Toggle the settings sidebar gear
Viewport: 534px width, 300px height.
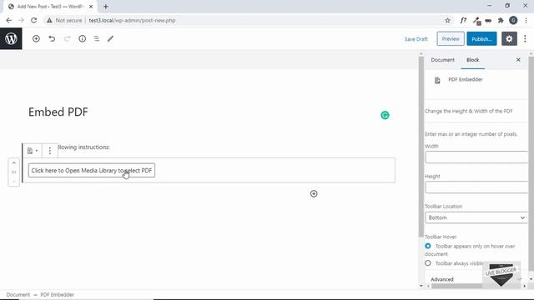(509, 39)
